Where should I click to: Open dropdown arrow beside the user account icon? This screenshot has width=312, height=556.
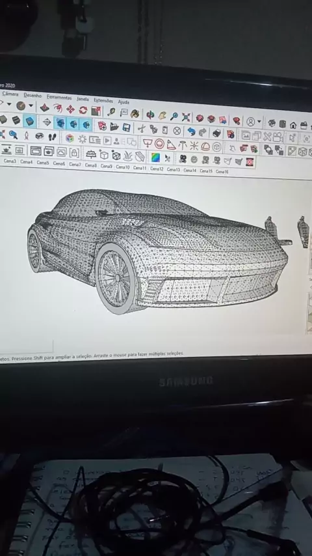point(259,122)
